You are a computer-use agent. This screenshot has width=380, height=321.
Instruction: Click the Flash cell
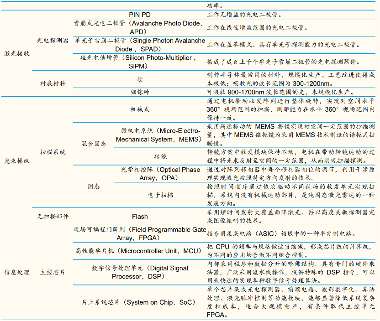[140, 217]
